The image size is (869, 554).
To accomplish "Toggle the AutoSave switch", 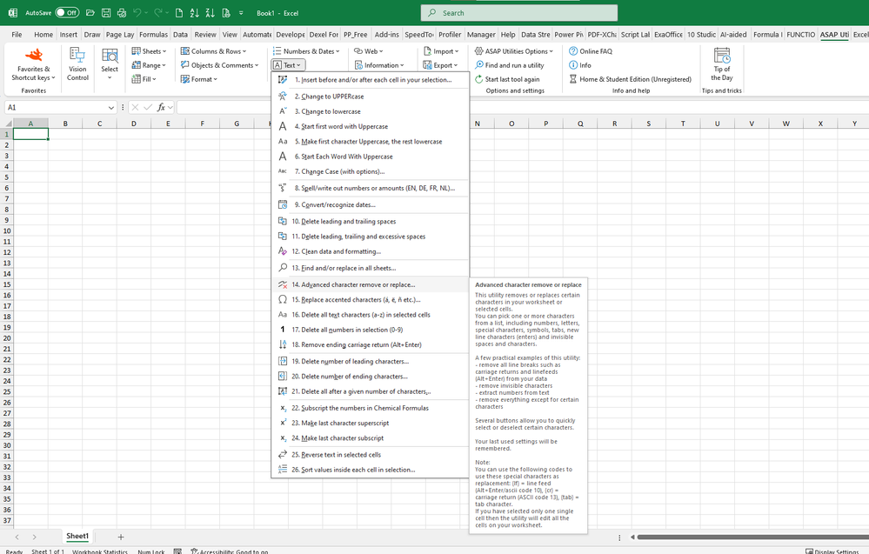I will click(67, 13).
